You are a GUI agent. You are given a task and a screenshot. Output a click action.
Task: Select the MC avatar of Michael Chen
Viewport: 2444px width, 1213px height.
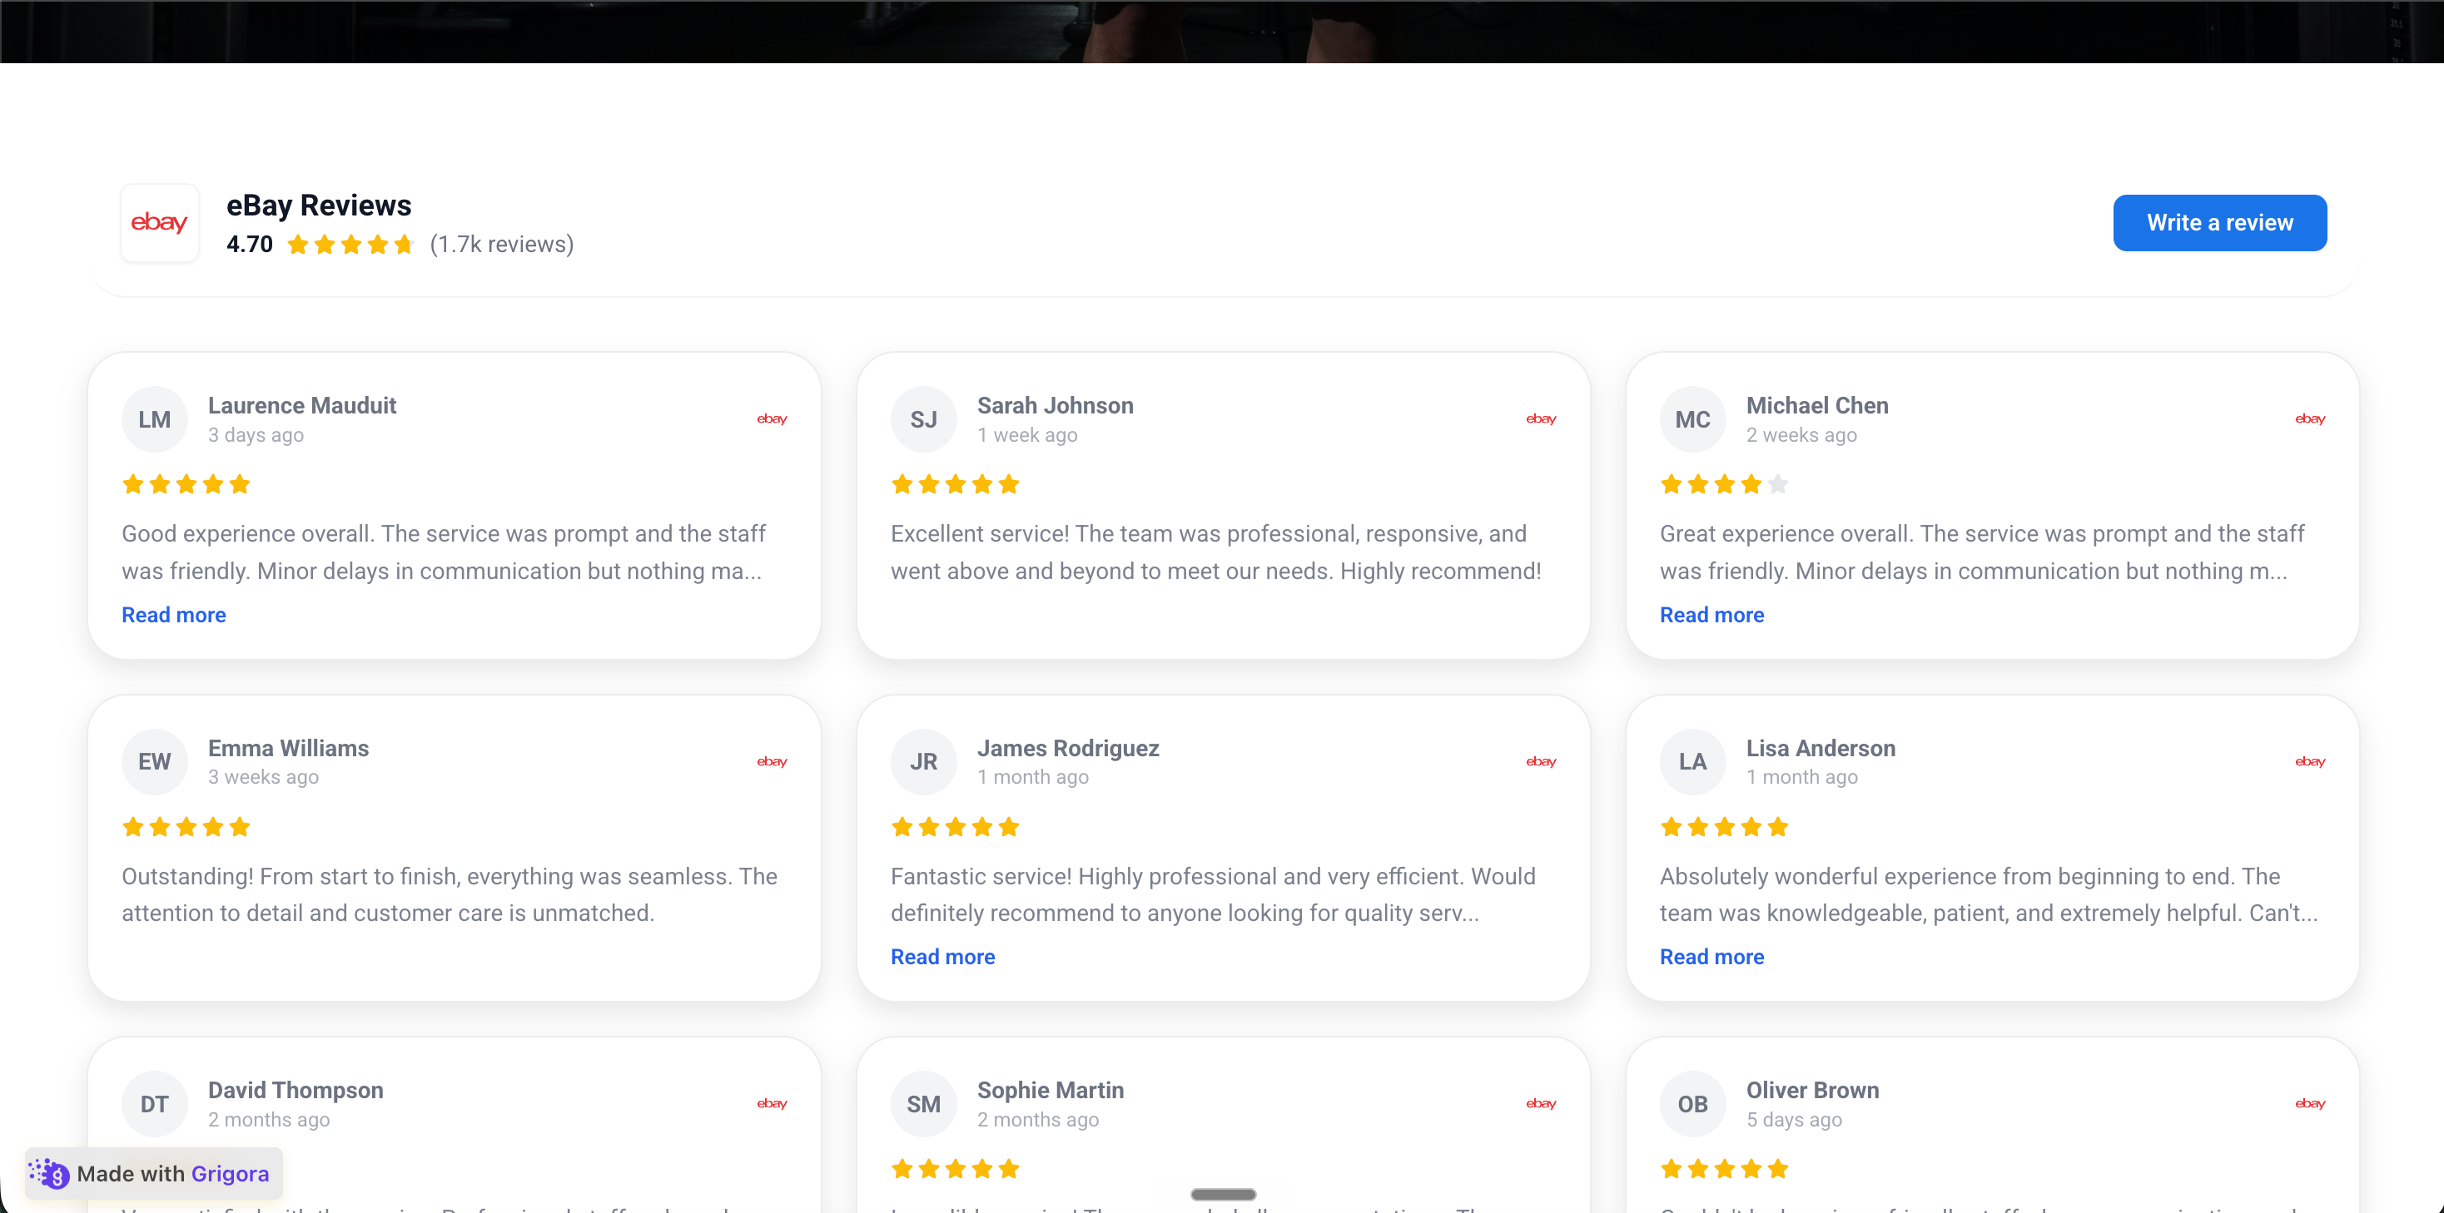click(x=1692, y=419)
